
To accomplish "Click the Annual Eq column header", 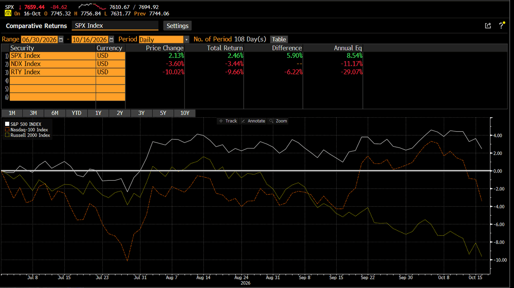I will (x=348, y=48).
